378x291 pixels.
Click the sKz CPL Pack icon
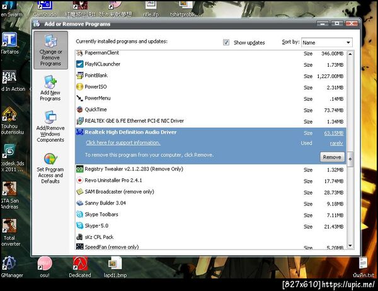79,237
